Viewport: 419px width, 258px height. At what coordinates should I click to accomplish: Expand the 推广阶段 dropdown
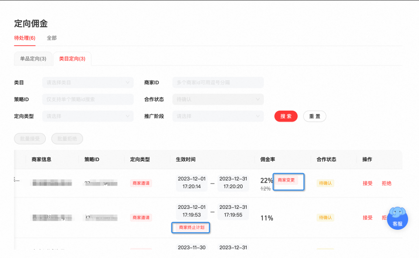218,116
